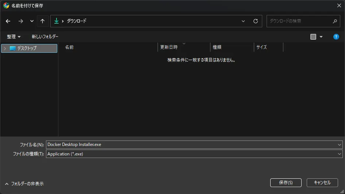The width and height of the screenshot is (345, 194).
Task: Create a folder with 新しいフォルダー
Action: pos(45,37)
